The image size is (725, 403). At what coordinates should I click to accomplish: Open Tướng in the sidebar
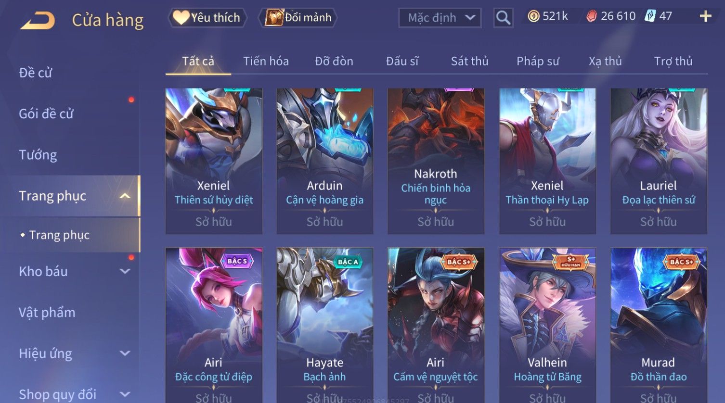(x=38, y=155)
